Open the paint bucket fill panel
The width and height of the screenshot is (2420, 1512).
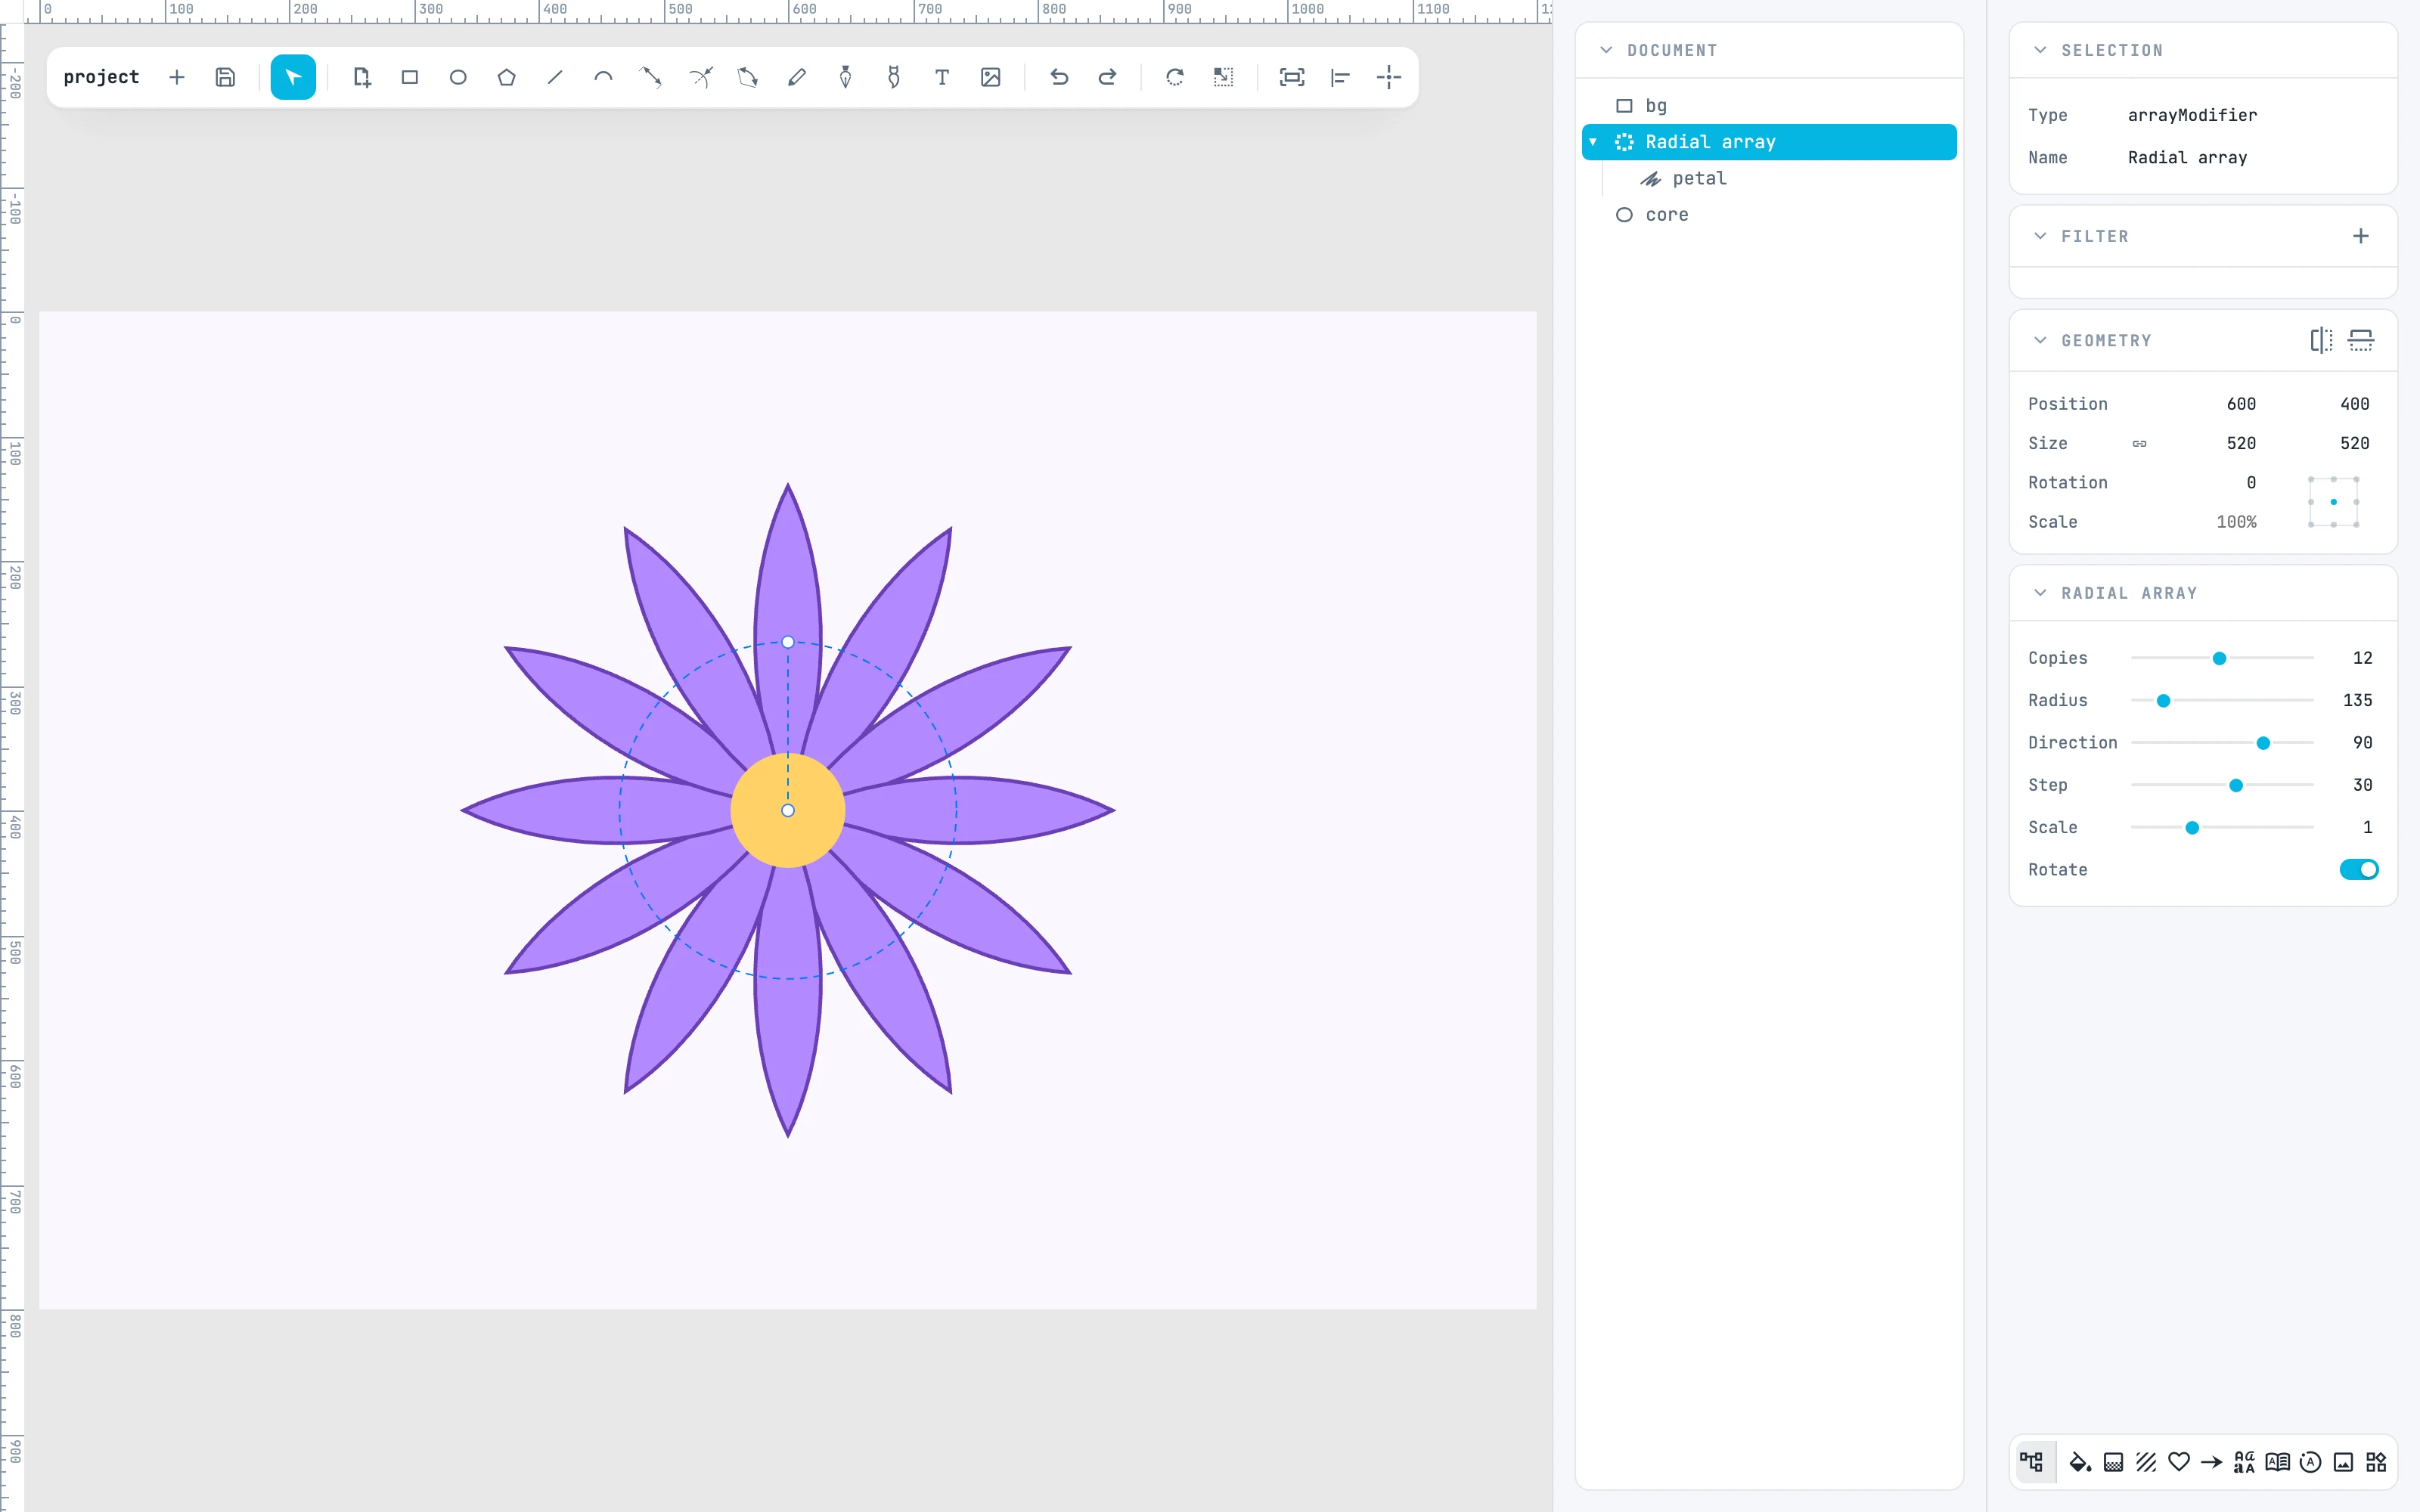(x=2080, y=1462)
